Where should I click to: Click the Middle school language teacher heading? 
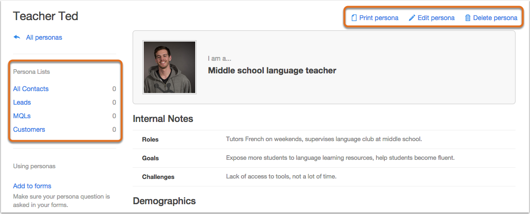click(272, 71)
